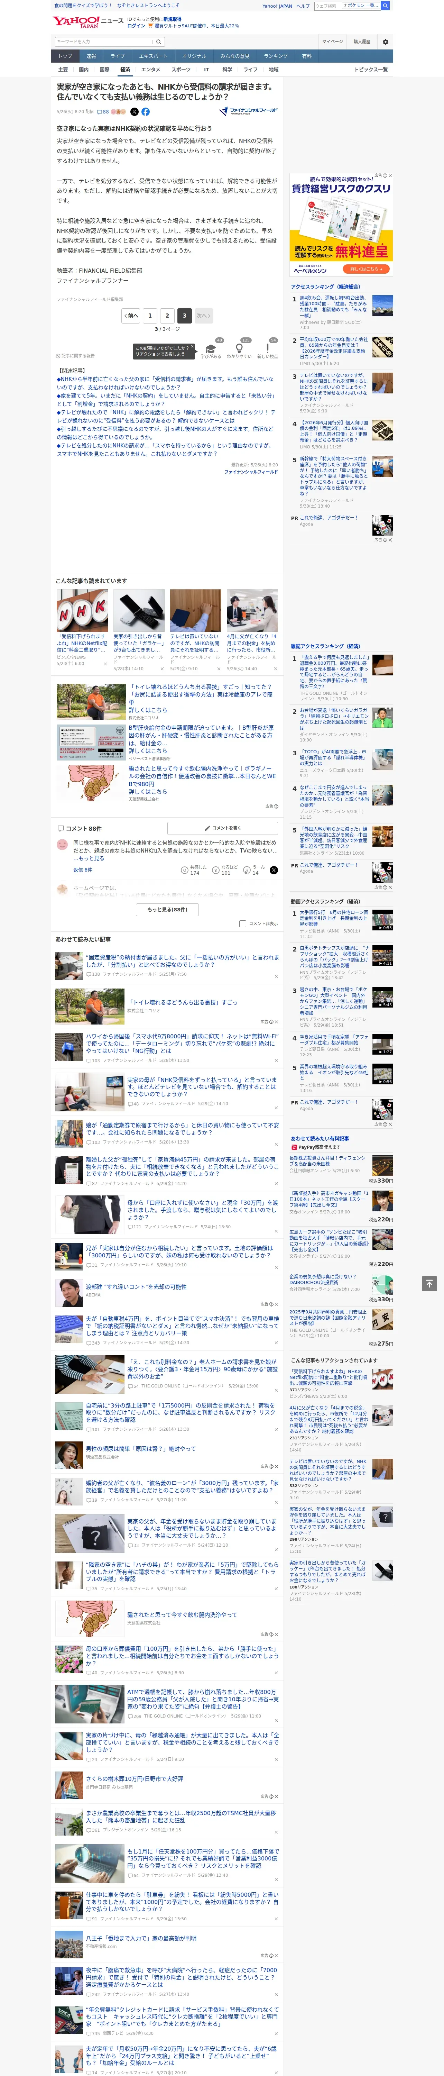Screen dimensions: 444x2076
Task: Click the scroll-to-top arrow button
Action: (x=429, y=1284)
